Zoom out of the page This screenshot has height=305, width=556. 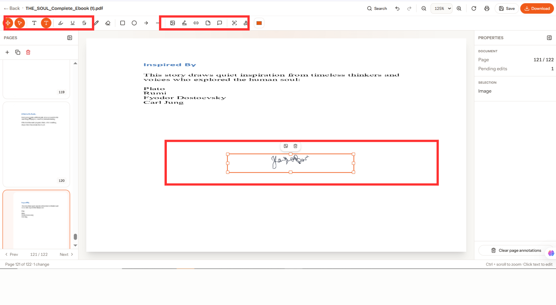424,9
